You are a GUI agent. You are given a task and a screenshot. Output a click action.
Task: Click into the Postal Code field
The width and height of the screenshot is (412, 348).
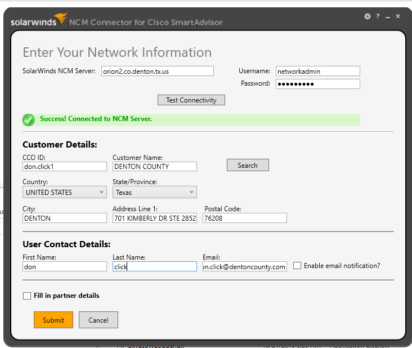tap(245, 218)
